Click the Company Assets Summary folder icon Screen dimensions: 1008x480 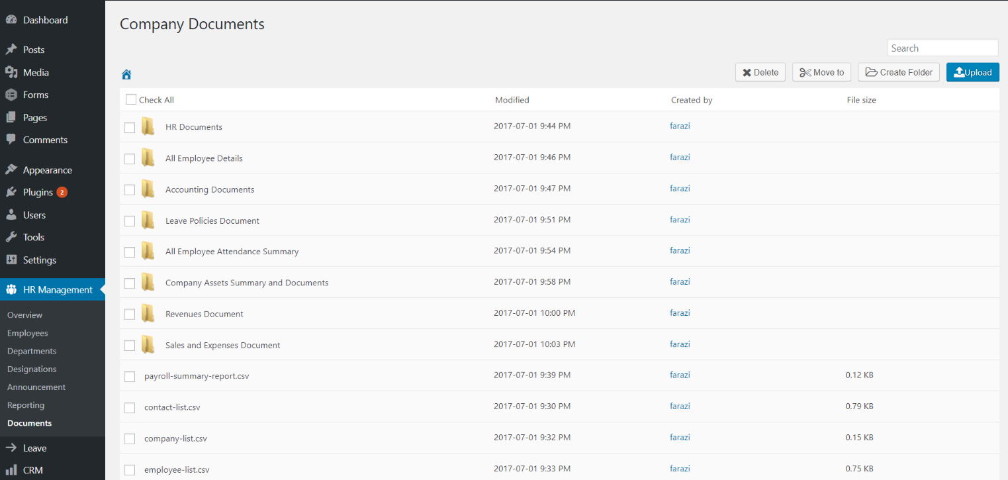tap(148, 282)
